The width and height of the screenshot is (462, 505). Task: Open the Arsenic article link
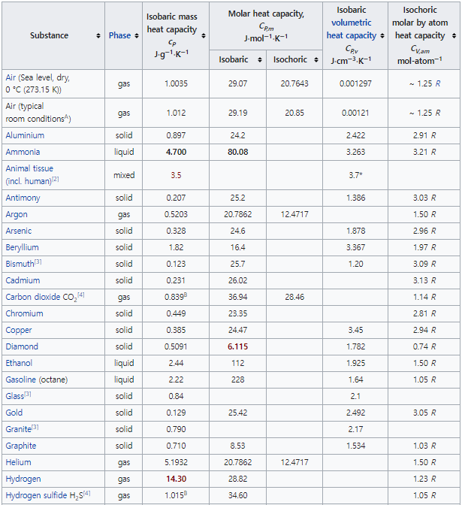click(x=18, y=231)
